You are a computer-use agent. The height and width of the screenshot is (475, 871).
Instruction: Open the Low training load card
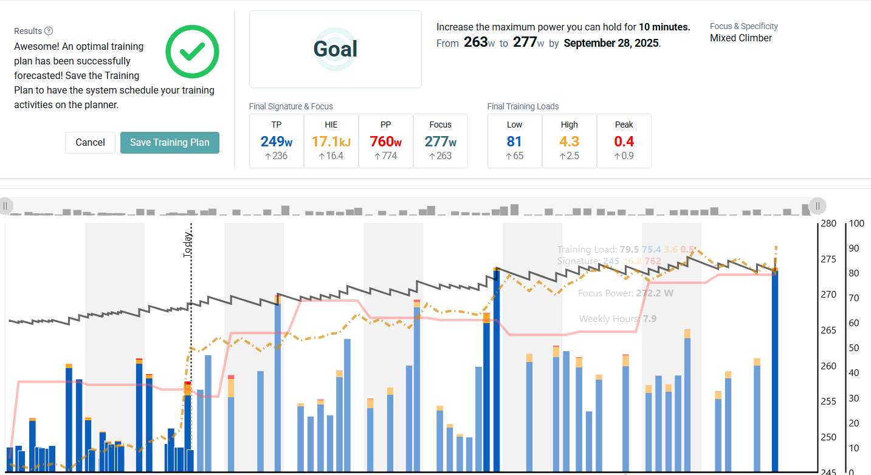tap(515, 141)
